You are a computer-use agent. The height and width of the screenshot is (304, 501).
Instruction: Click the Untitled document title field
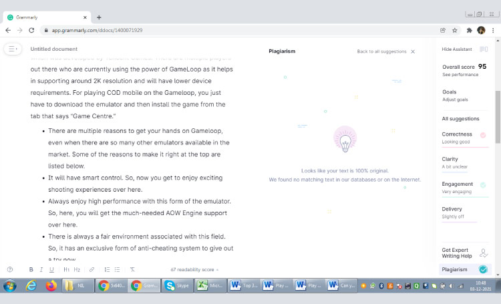[54, 49]
